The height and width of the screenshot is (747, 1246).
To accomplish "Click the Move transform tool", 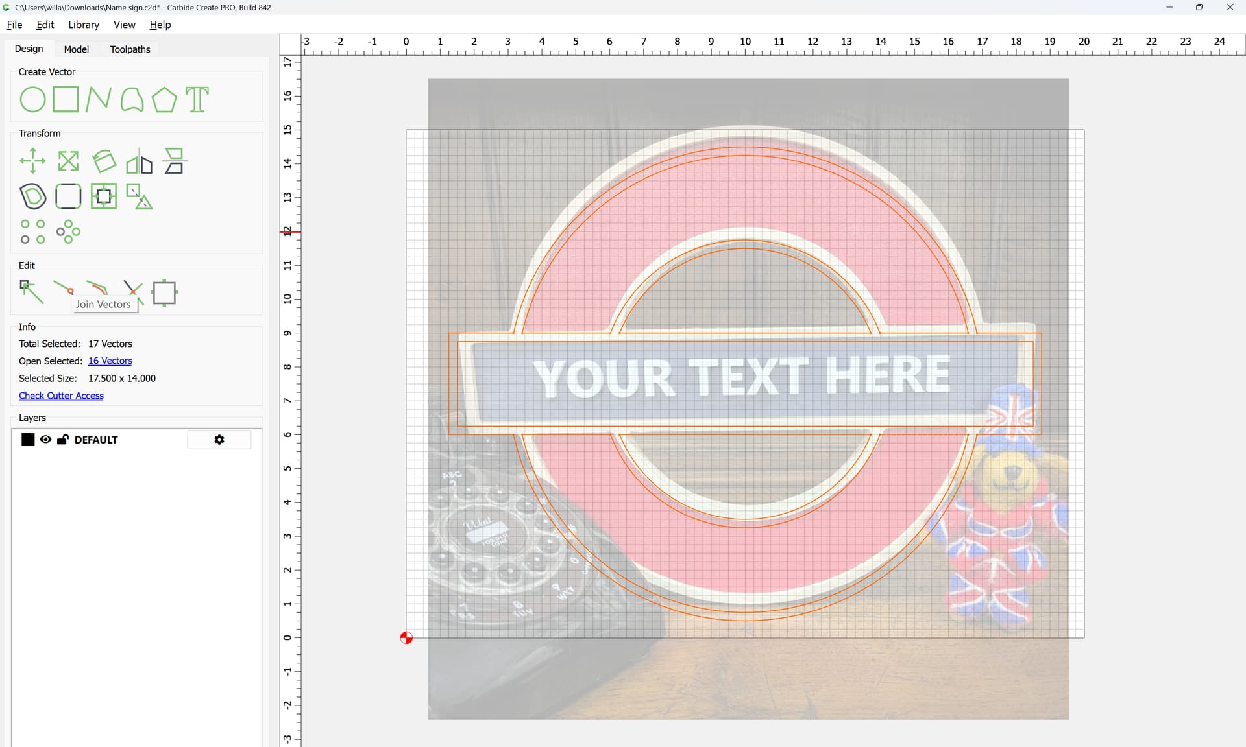I will [32, 161].
